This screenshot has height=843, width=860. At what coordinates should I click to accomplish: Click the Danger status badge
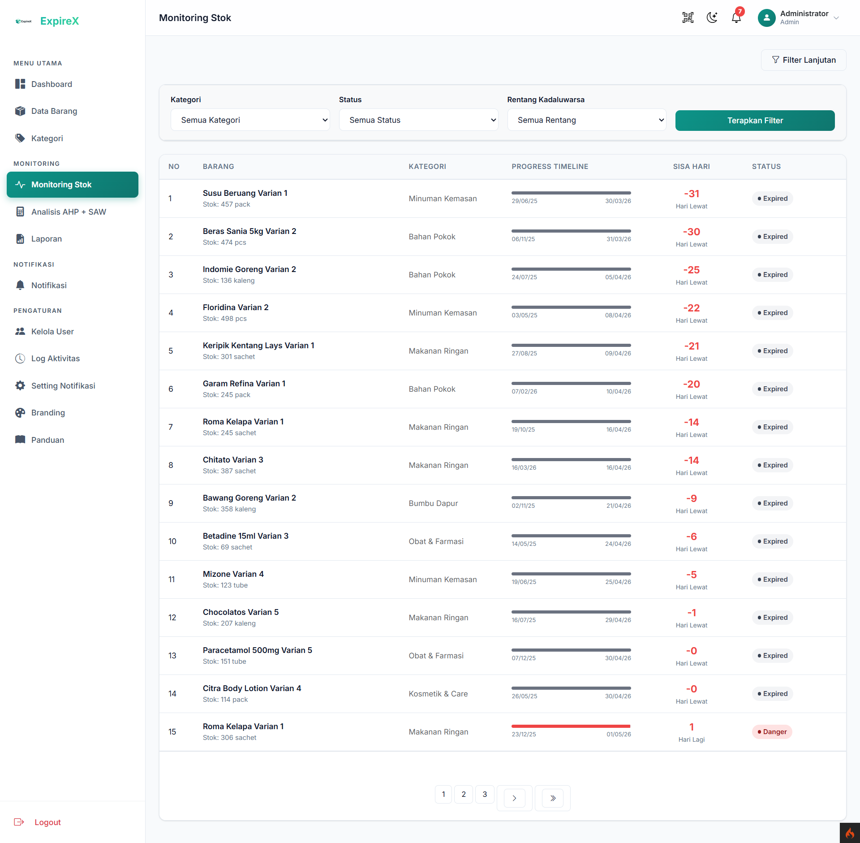[772, 732]
